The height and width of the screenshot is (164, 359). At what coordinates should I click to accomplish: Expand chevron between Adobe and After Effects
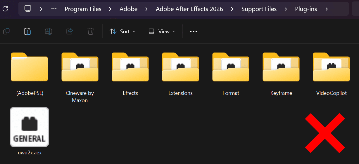146,9
